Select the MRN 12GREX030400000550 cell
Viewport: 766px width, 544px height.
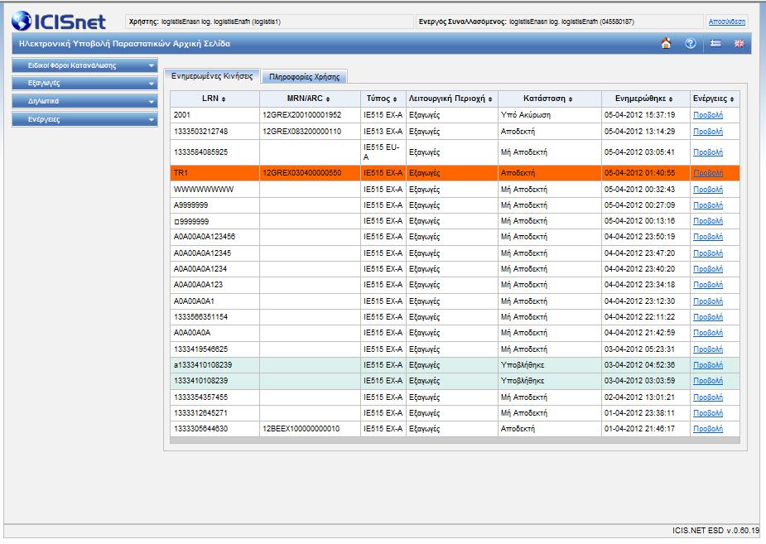(x=310, y=173)
